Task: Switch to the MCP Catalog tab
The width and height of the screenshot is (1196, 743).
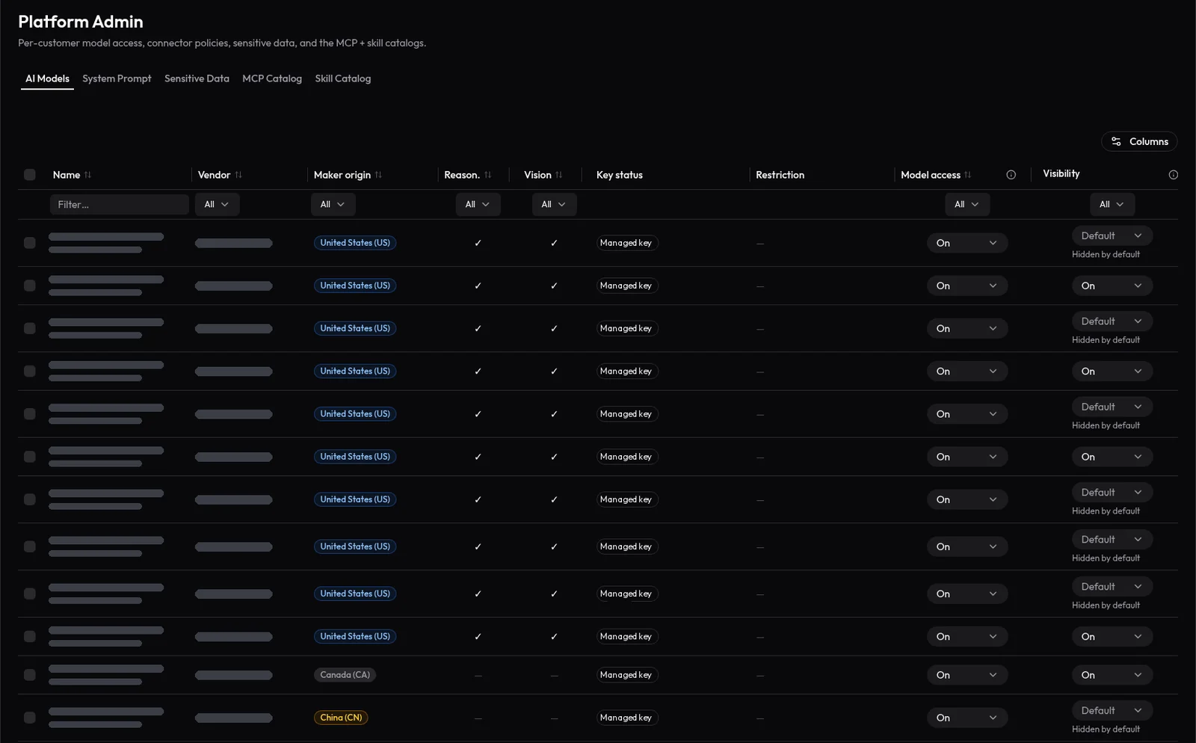Action: (x=272, y=78)
